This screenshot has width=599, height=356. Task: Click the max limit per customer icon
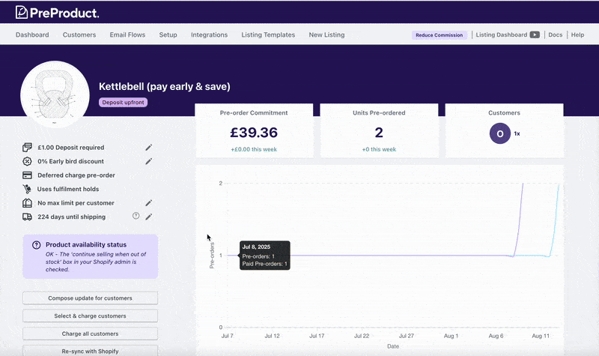point(27,203)
